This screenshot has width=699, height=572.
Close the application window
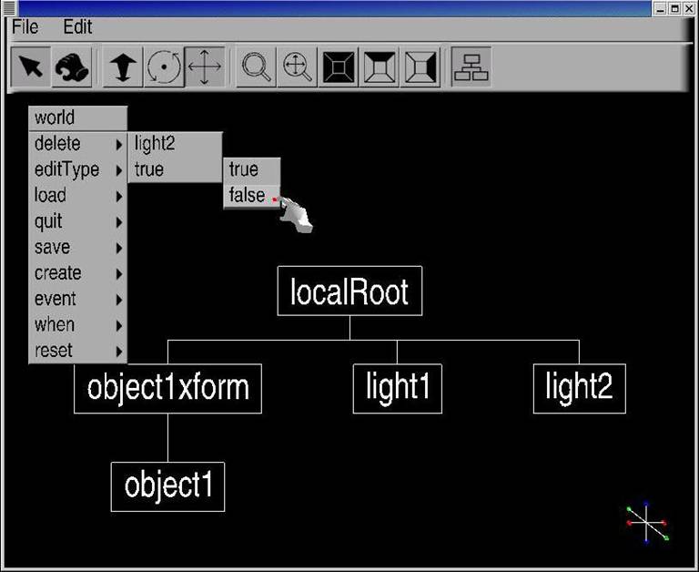coord(689,8)
